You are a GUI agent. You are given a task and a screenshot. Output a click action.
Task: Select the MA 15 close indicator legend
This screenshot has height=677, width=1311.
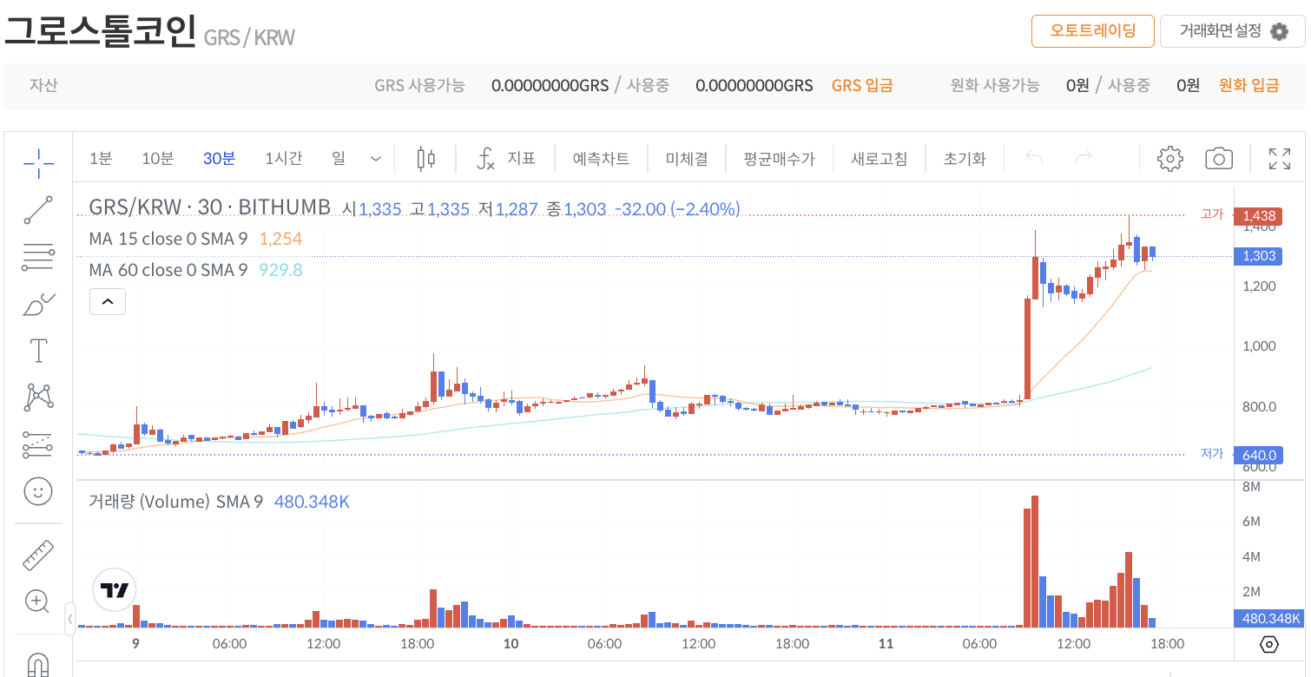pyautogui.click(x=168, y=239)
